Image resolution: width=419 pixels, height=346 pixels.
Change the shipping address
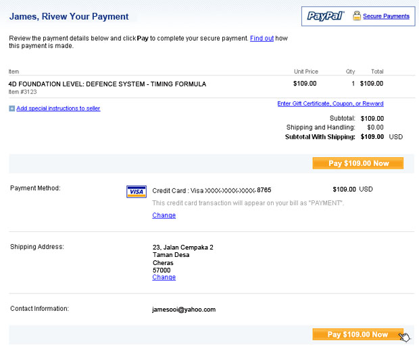(164, 277)
